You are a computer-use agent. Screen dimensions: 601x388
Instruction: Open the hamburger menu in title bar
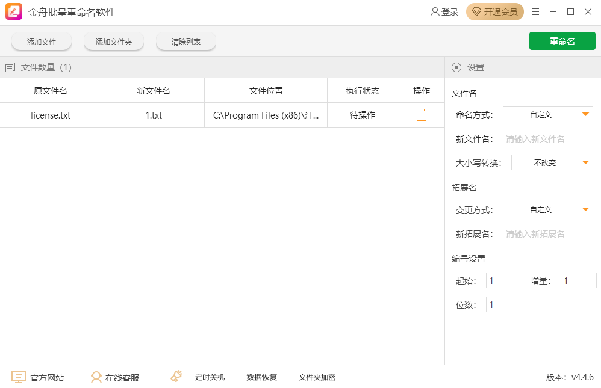[535, 12]
